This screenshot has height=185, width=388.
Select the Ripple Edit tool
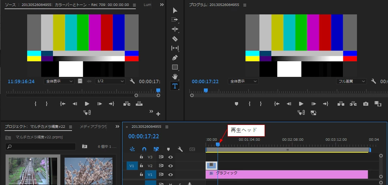coord(175,29)
